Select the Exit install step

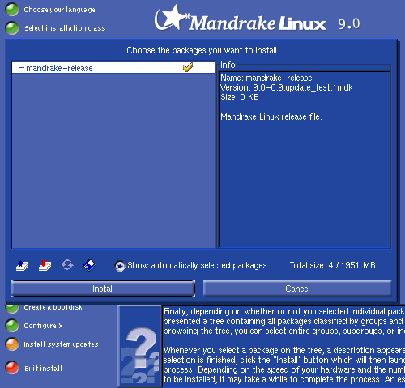tap(43, 369)
